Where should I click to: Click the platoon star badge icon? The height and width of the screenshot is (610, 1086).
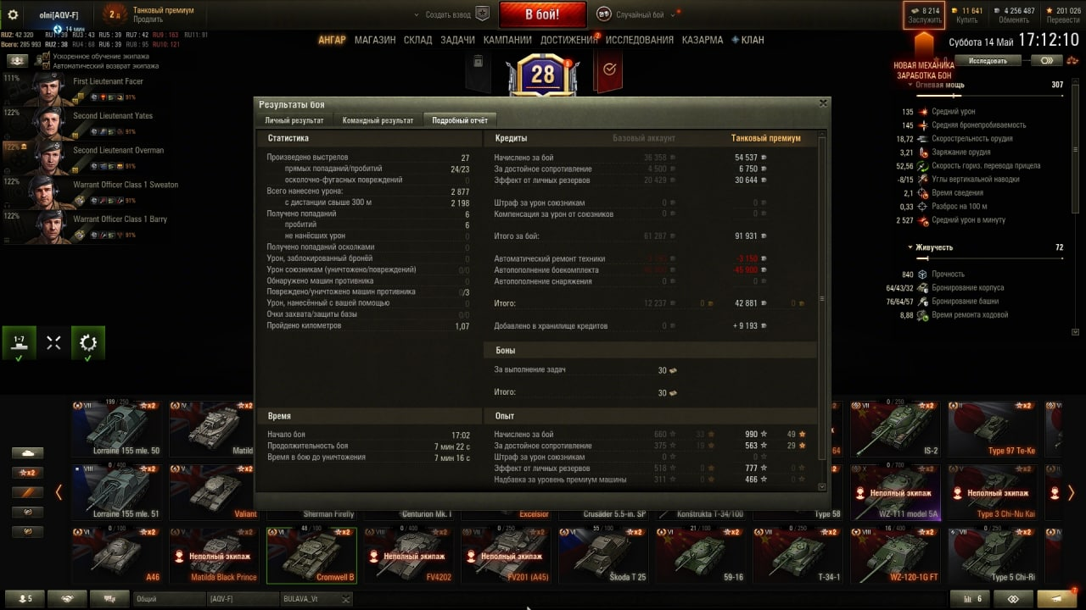coord(482,14)
